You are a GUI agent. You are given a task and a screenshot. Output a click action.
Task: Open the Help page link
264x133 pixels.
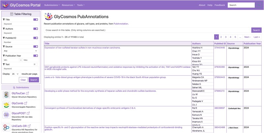point(210,5)
